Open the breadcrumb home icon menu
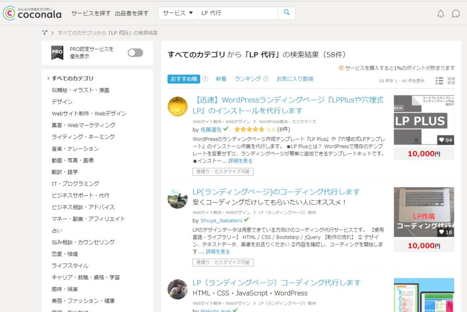The height and width of the screenshot is (312, 467). tap(44, 32)
